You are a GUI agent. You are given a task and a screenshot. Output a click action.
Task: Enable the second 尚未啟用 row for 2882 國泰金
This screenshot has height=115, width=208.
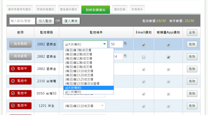[x=21, y=57]
